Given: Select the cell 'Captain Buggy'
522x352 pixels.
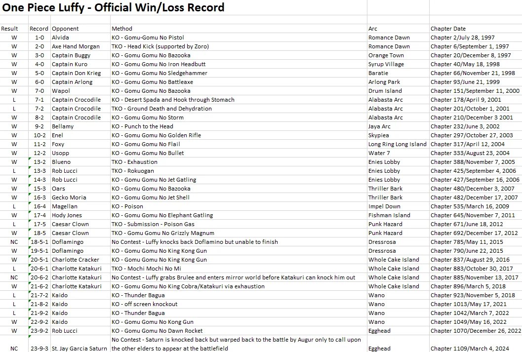Looking at the screenshot, I should tap(80, 55).
